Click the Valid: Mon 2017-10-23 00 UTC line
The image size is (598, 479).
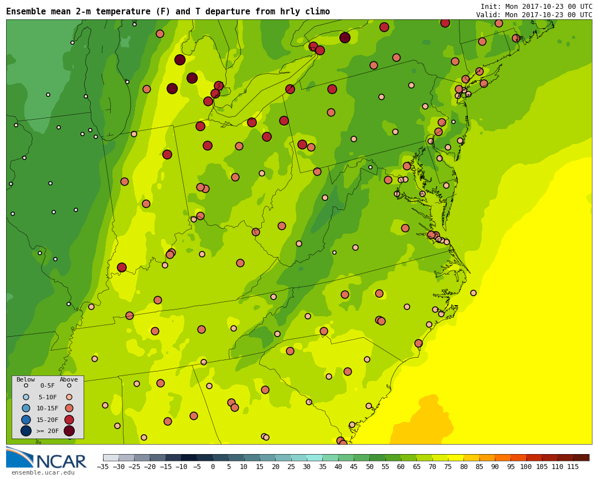coord(534,15)
